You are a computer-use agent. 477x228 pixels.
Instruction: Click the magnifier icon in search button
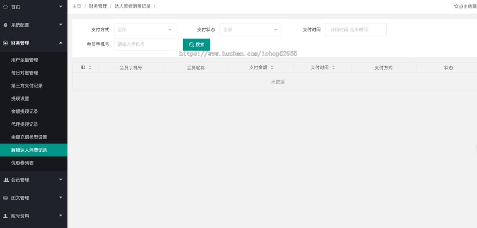coord(192,45)
